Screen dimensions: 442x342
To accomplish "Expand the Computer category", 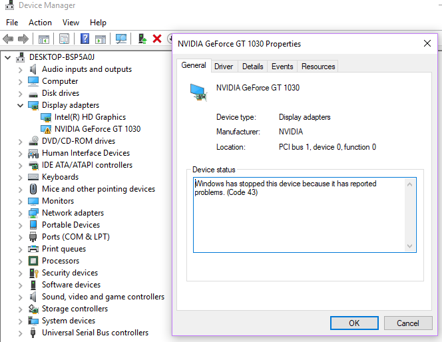I will pyautogui.click(x=20, y=82).
